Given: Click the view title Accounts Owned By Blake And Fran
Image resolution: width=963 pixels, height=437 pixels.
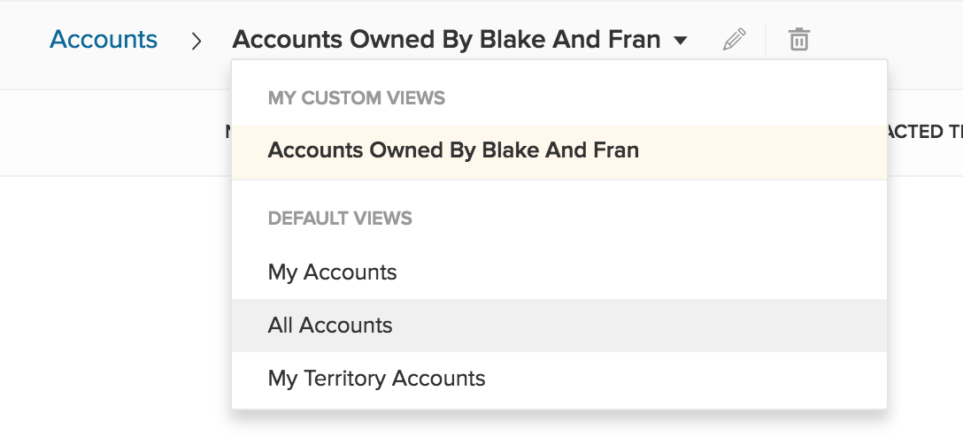Looking at the screenshot, I should pos(446,40).
